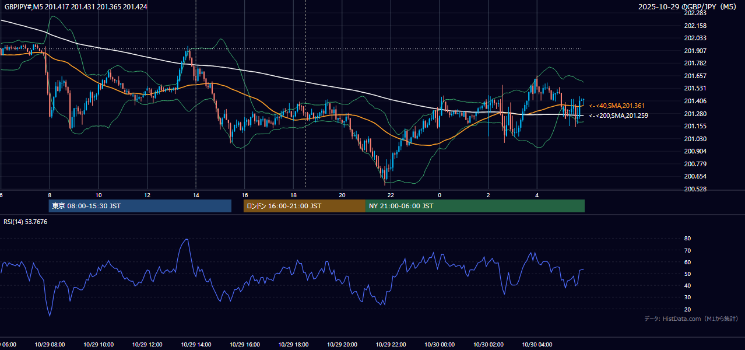Viewport: 745px width, 350px height.
Task: Click price axis value 201.030
Action: tap(695, 139)
